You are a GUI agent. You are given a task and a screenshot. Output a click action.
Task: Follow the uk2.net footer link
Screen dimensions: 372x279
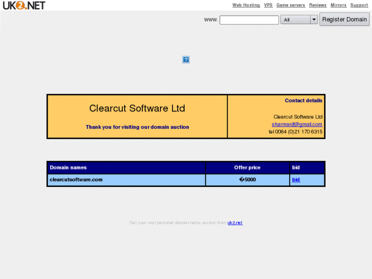(235, 223)
